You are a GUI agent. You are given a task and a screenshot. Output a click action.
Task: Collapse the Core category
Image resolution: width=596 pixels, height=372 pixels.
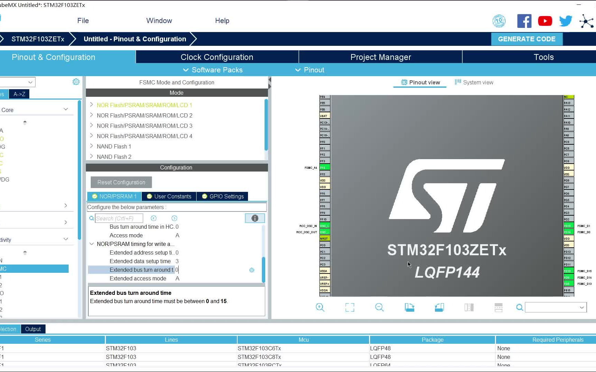pos(66,110)
